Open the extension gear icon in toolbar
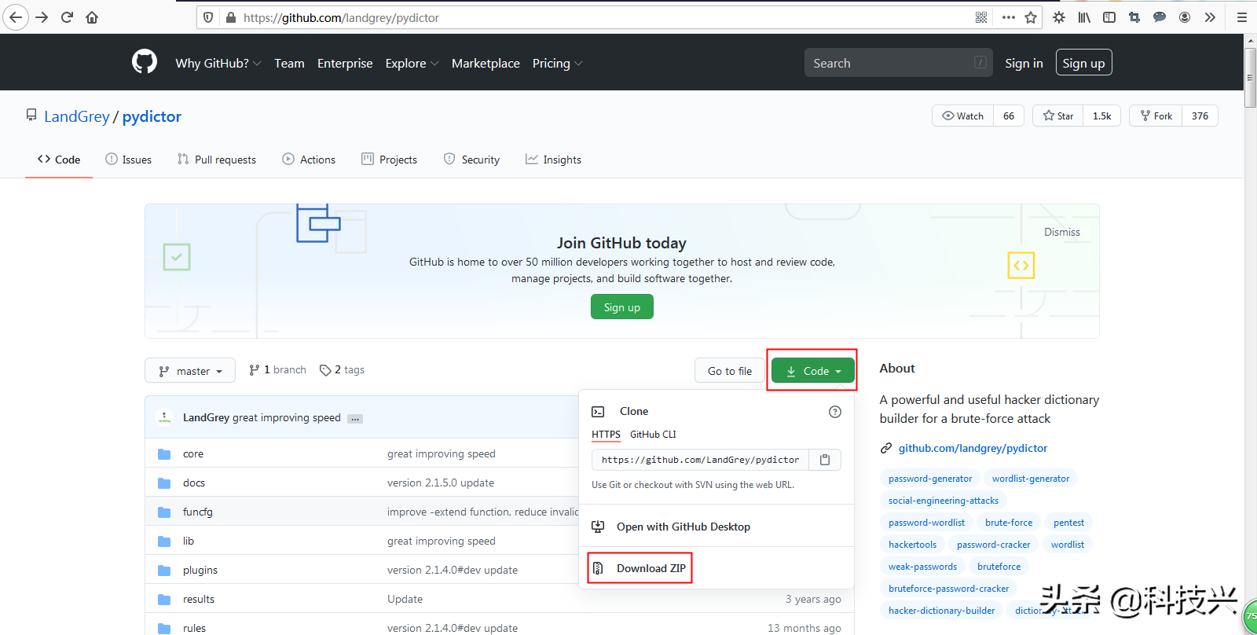 pos(1059,17)
